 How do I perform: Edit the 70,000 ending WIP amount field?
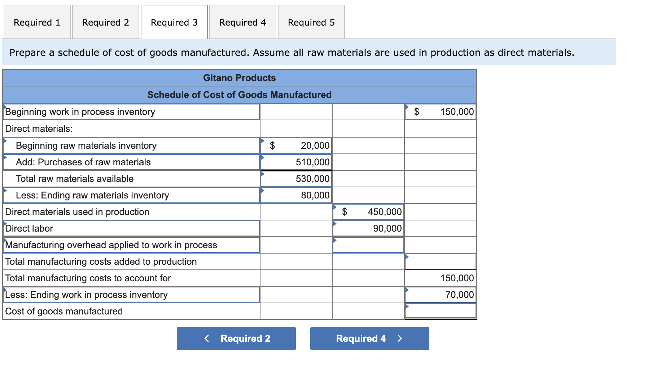440,295
